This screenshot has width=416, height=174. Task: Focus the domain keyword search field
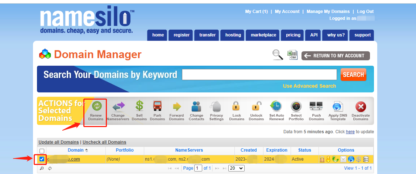[x=259, y=75]
